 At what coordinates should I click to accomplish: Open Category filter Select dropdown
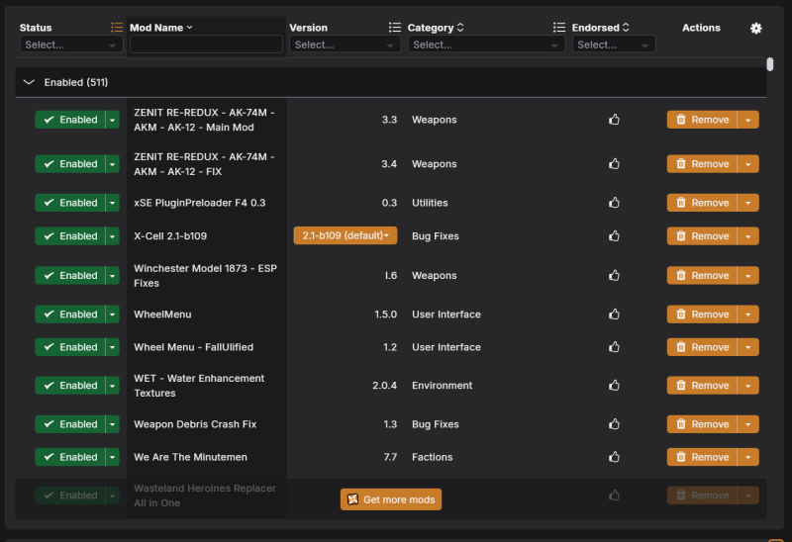point(486,45)
